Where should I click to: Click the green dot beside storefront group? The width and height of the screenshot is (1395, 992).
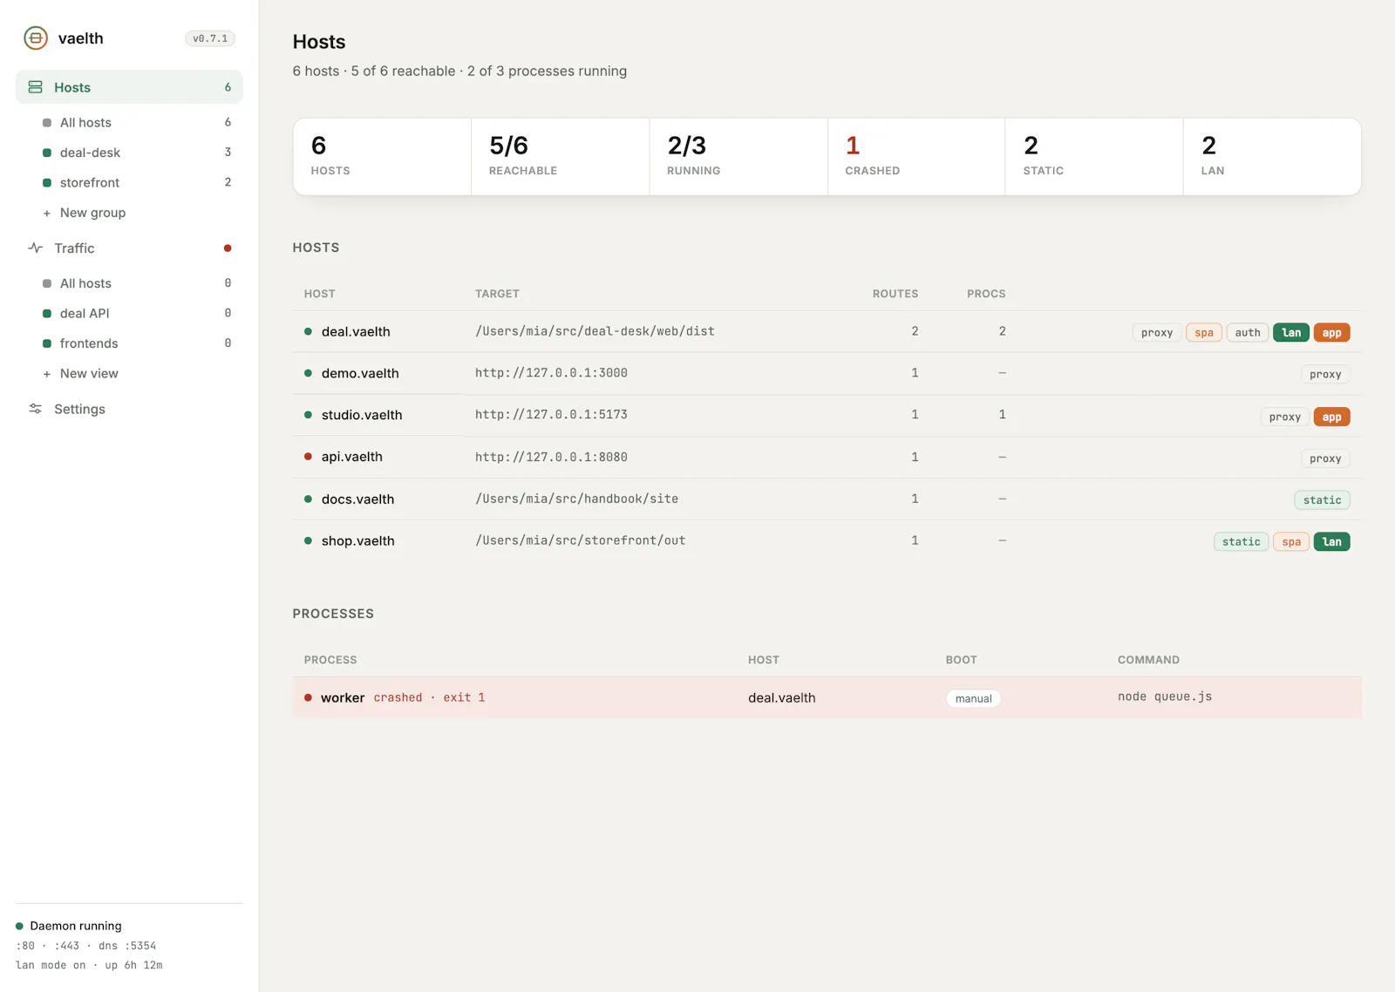pos(47,183)
